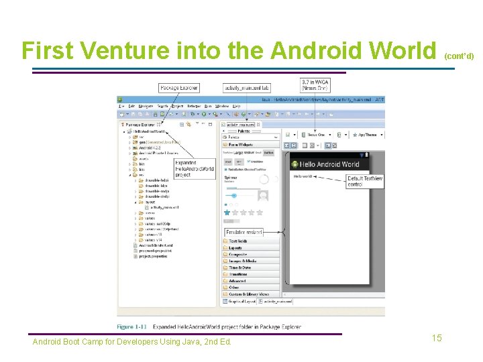
Task: Maximize the Package Explorer panel
Action: (211, 124)
